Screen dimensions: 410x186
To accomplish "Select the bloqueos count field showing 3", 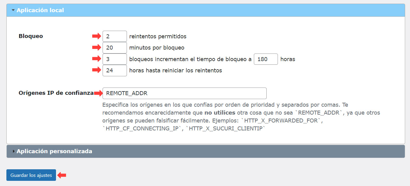I will click(x=114, y=59).
